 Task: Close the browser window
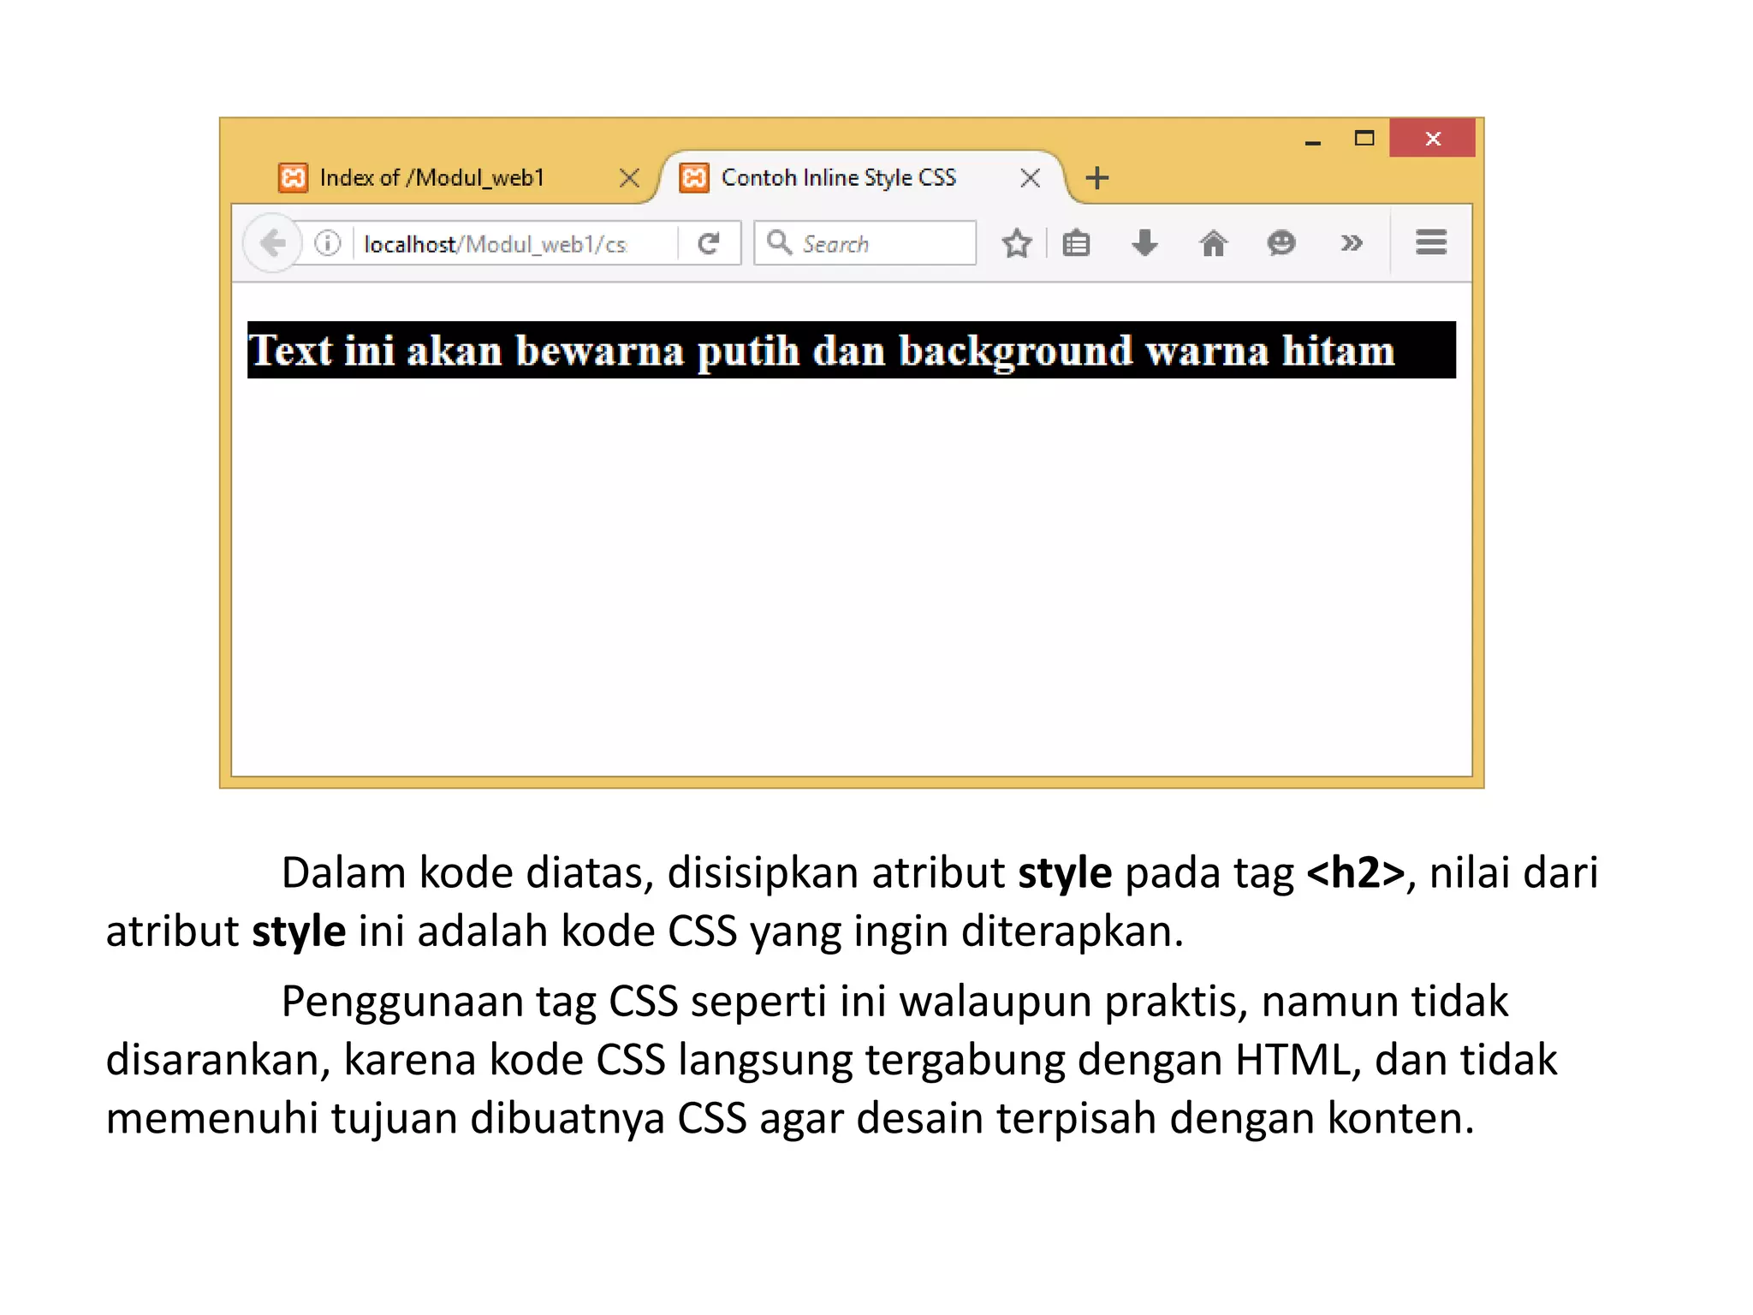point(1432,139)
